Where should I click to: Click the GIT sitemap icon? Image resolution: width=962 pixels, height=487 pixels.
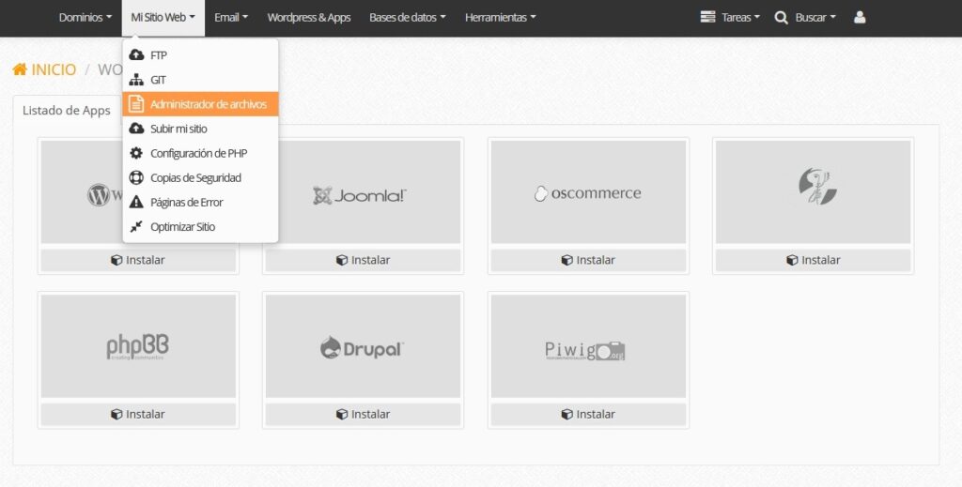[x=136, y=80]
